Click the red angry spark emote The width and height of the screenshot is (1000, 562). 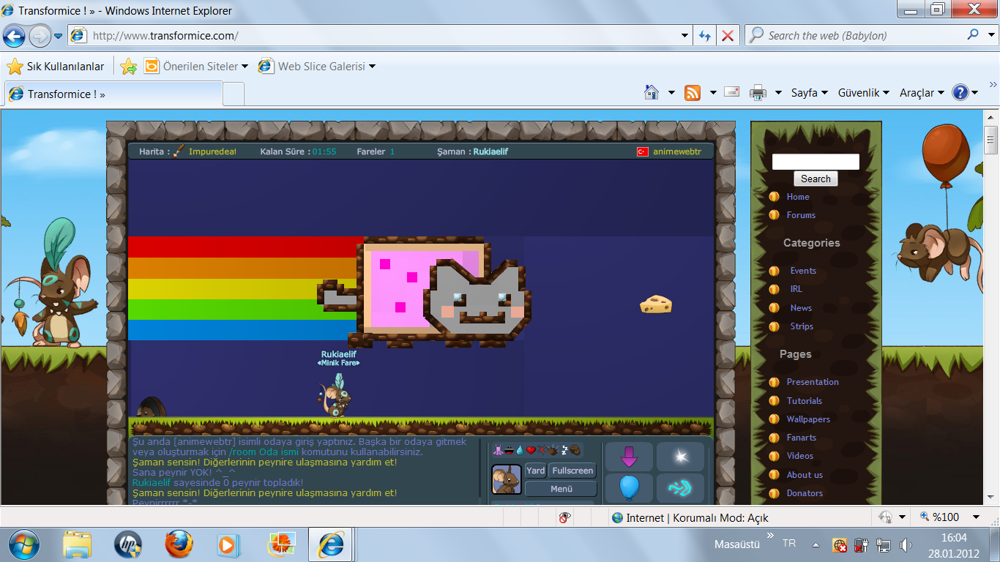(542, 449)
